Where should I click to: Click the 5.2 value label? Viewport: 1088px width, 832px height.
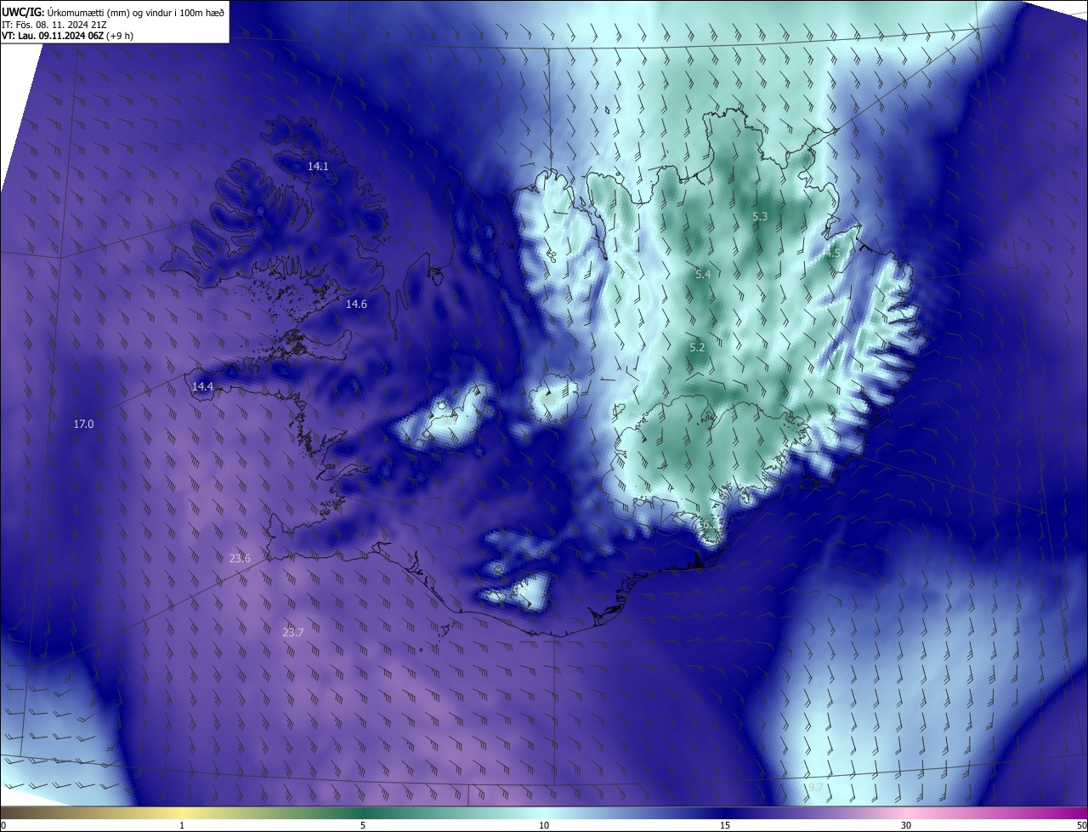(697, 348)
